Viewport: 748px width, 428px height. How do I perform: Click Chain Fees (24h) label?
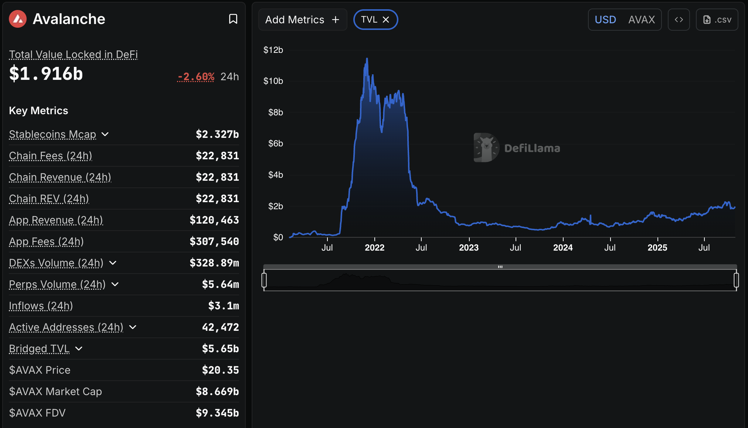click(x=50, y=156)
